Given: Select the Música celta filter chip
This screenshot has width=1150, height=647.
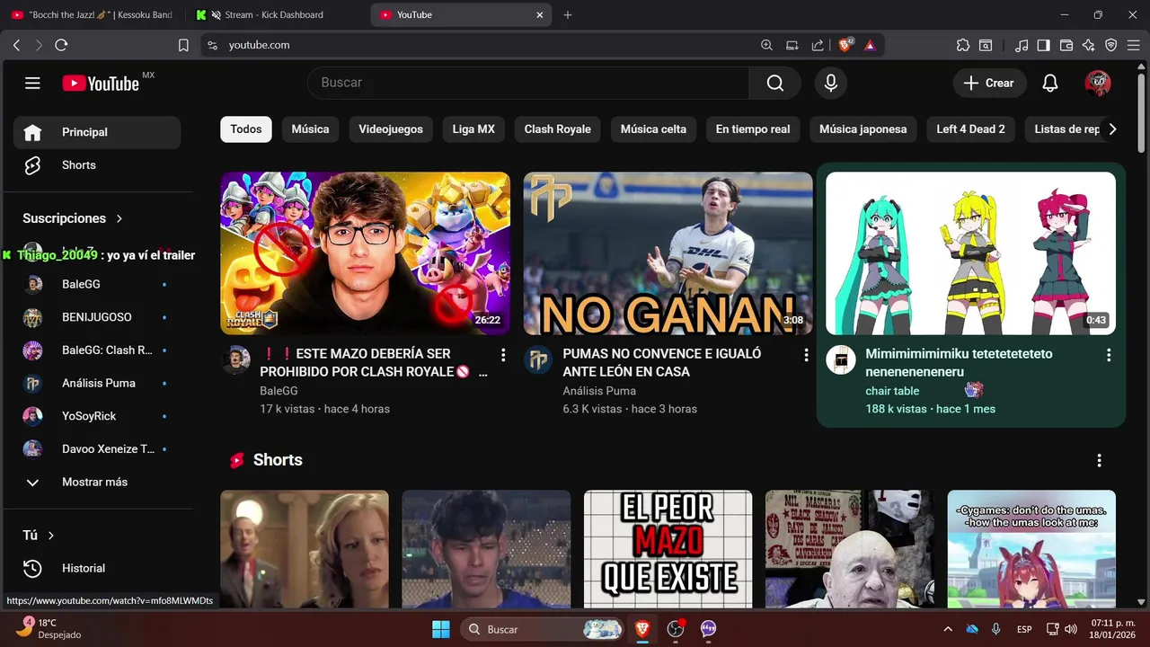Looking at the screenshot, I should pyautogui.click(x=653, y=129).
